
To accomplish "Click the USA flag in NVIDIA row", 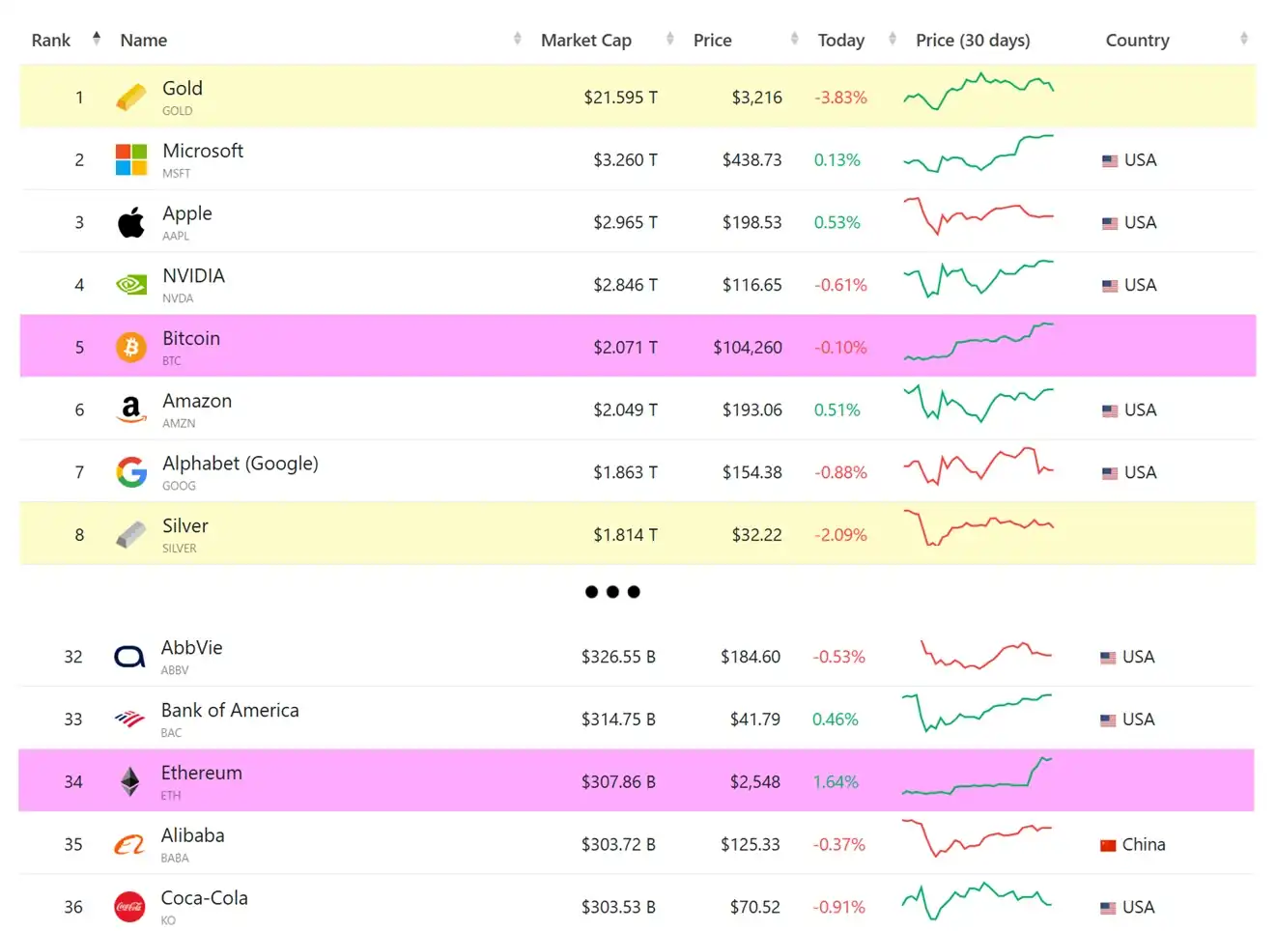I will (x=1110, y=286).
